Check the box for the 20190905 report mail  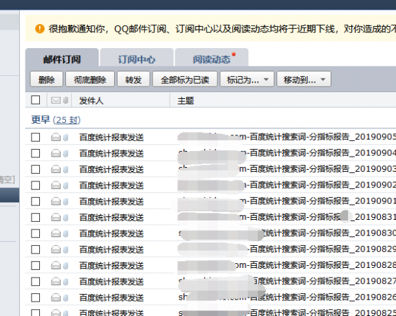click(35, 137)
